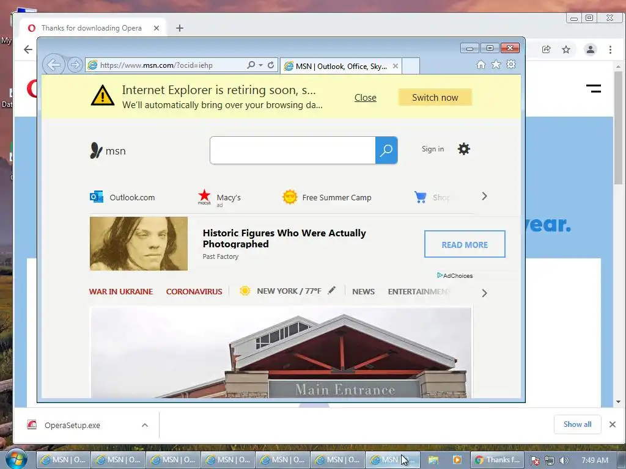The image size is (626, 469).
Task: Expand more MSN categories chevron
Action: [x=484, y=293]
